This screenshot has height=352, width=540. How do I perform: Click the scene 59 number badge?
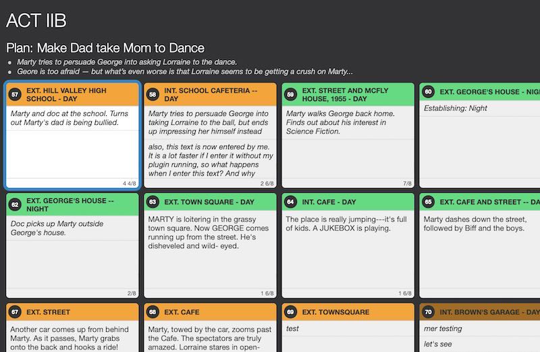[291, 94]
